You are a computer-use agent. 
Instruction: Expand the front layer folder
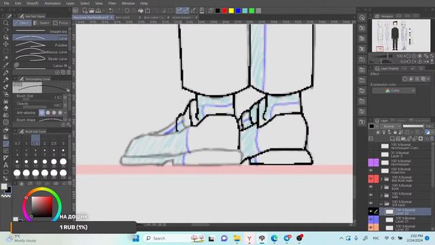point(381,187)
